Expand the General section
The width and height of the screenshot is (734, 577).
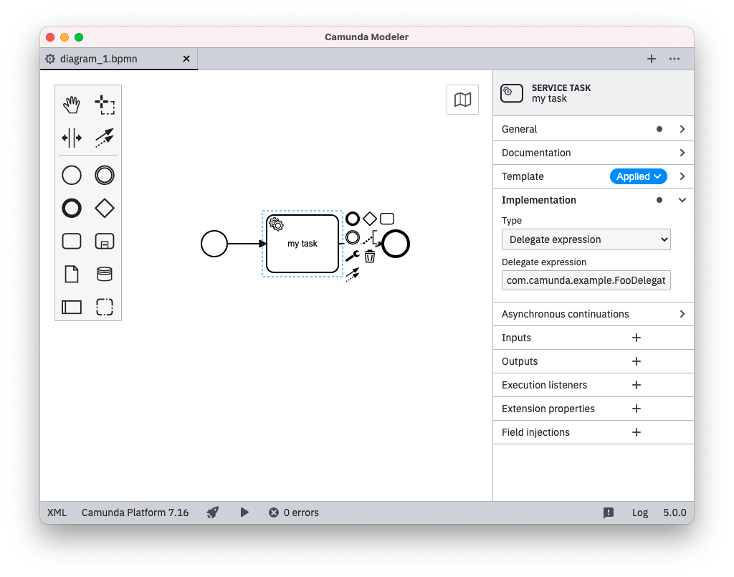click(593, 129)
